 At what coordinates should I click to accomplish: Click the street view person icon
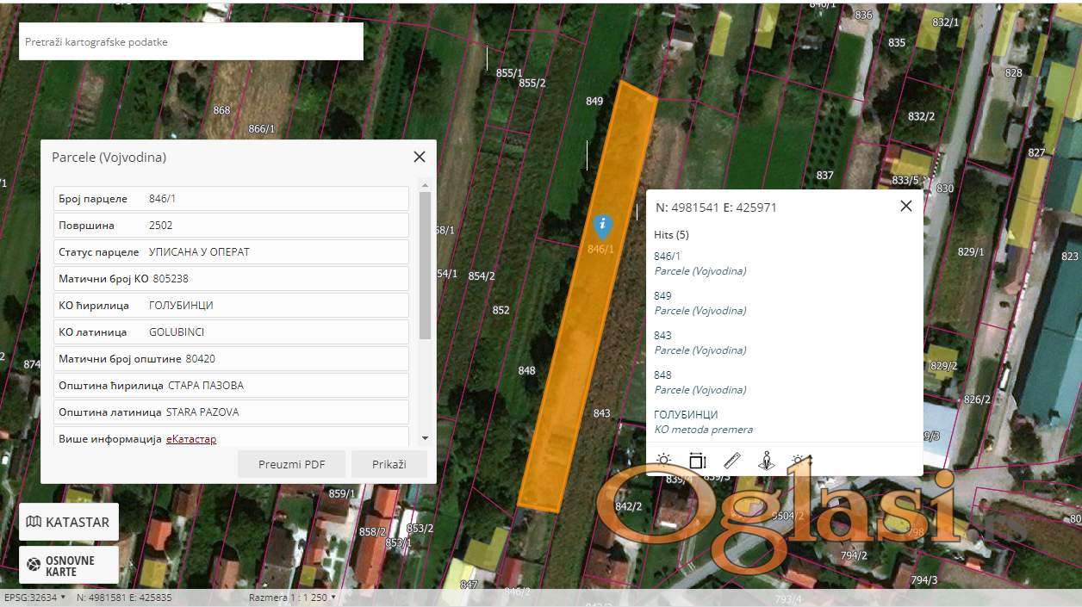[x=766, y=460]
